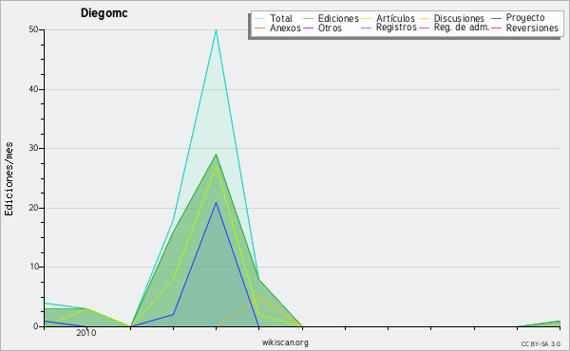Click the red Reversiones legend color line
This screenshot has height=351, width=570.
pyautogui.click(x=496, y=28)
